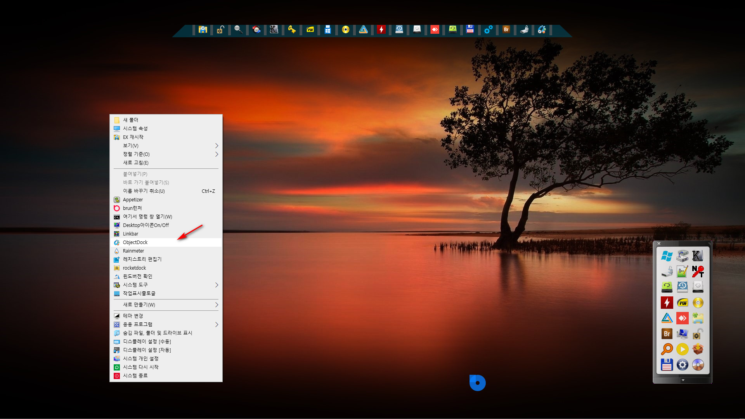
Task: Expand the 정렬 기준(O) submenu
Action: point(166,154)
